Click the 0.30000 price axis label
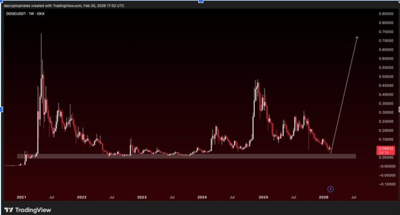The height and width of the screenshot is (215, 400). 386,113
